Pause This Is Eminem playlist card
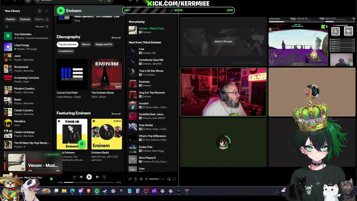Image resolution: width=357 pixels, height=201 pixels. [x=81, y=144]
